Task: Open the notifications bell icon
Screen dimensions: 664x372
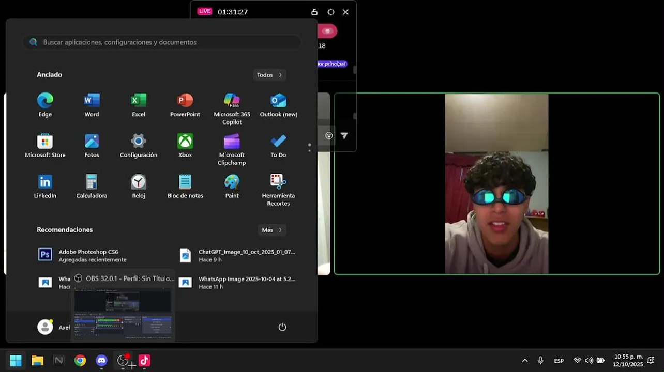Action: pos(651,361)
